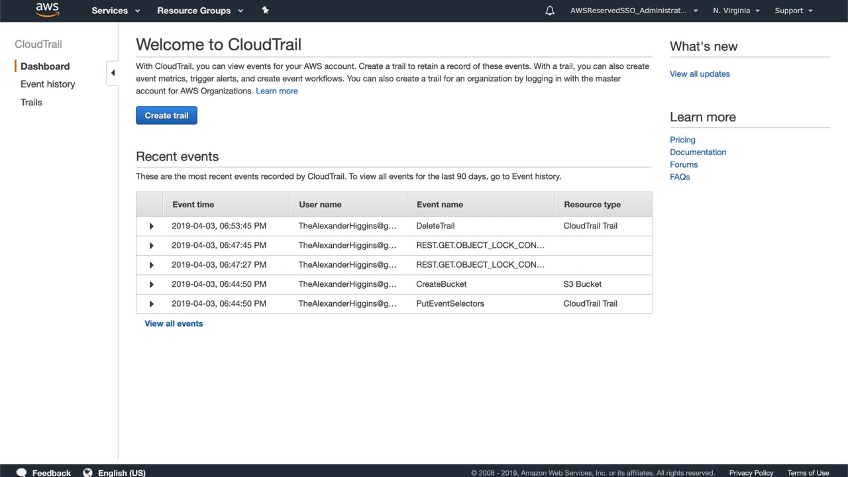Open the Services dropdown menu
This screenshot has height=477, width=848.
click(x=115, y=11)
